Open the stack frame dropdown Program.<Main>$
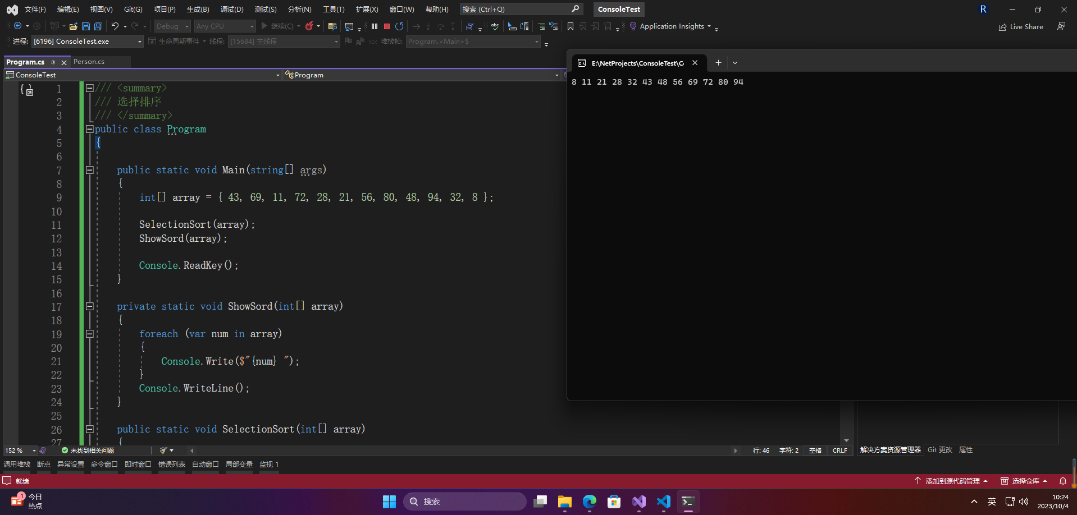The image size is (1077, 515). coord(473,42)
